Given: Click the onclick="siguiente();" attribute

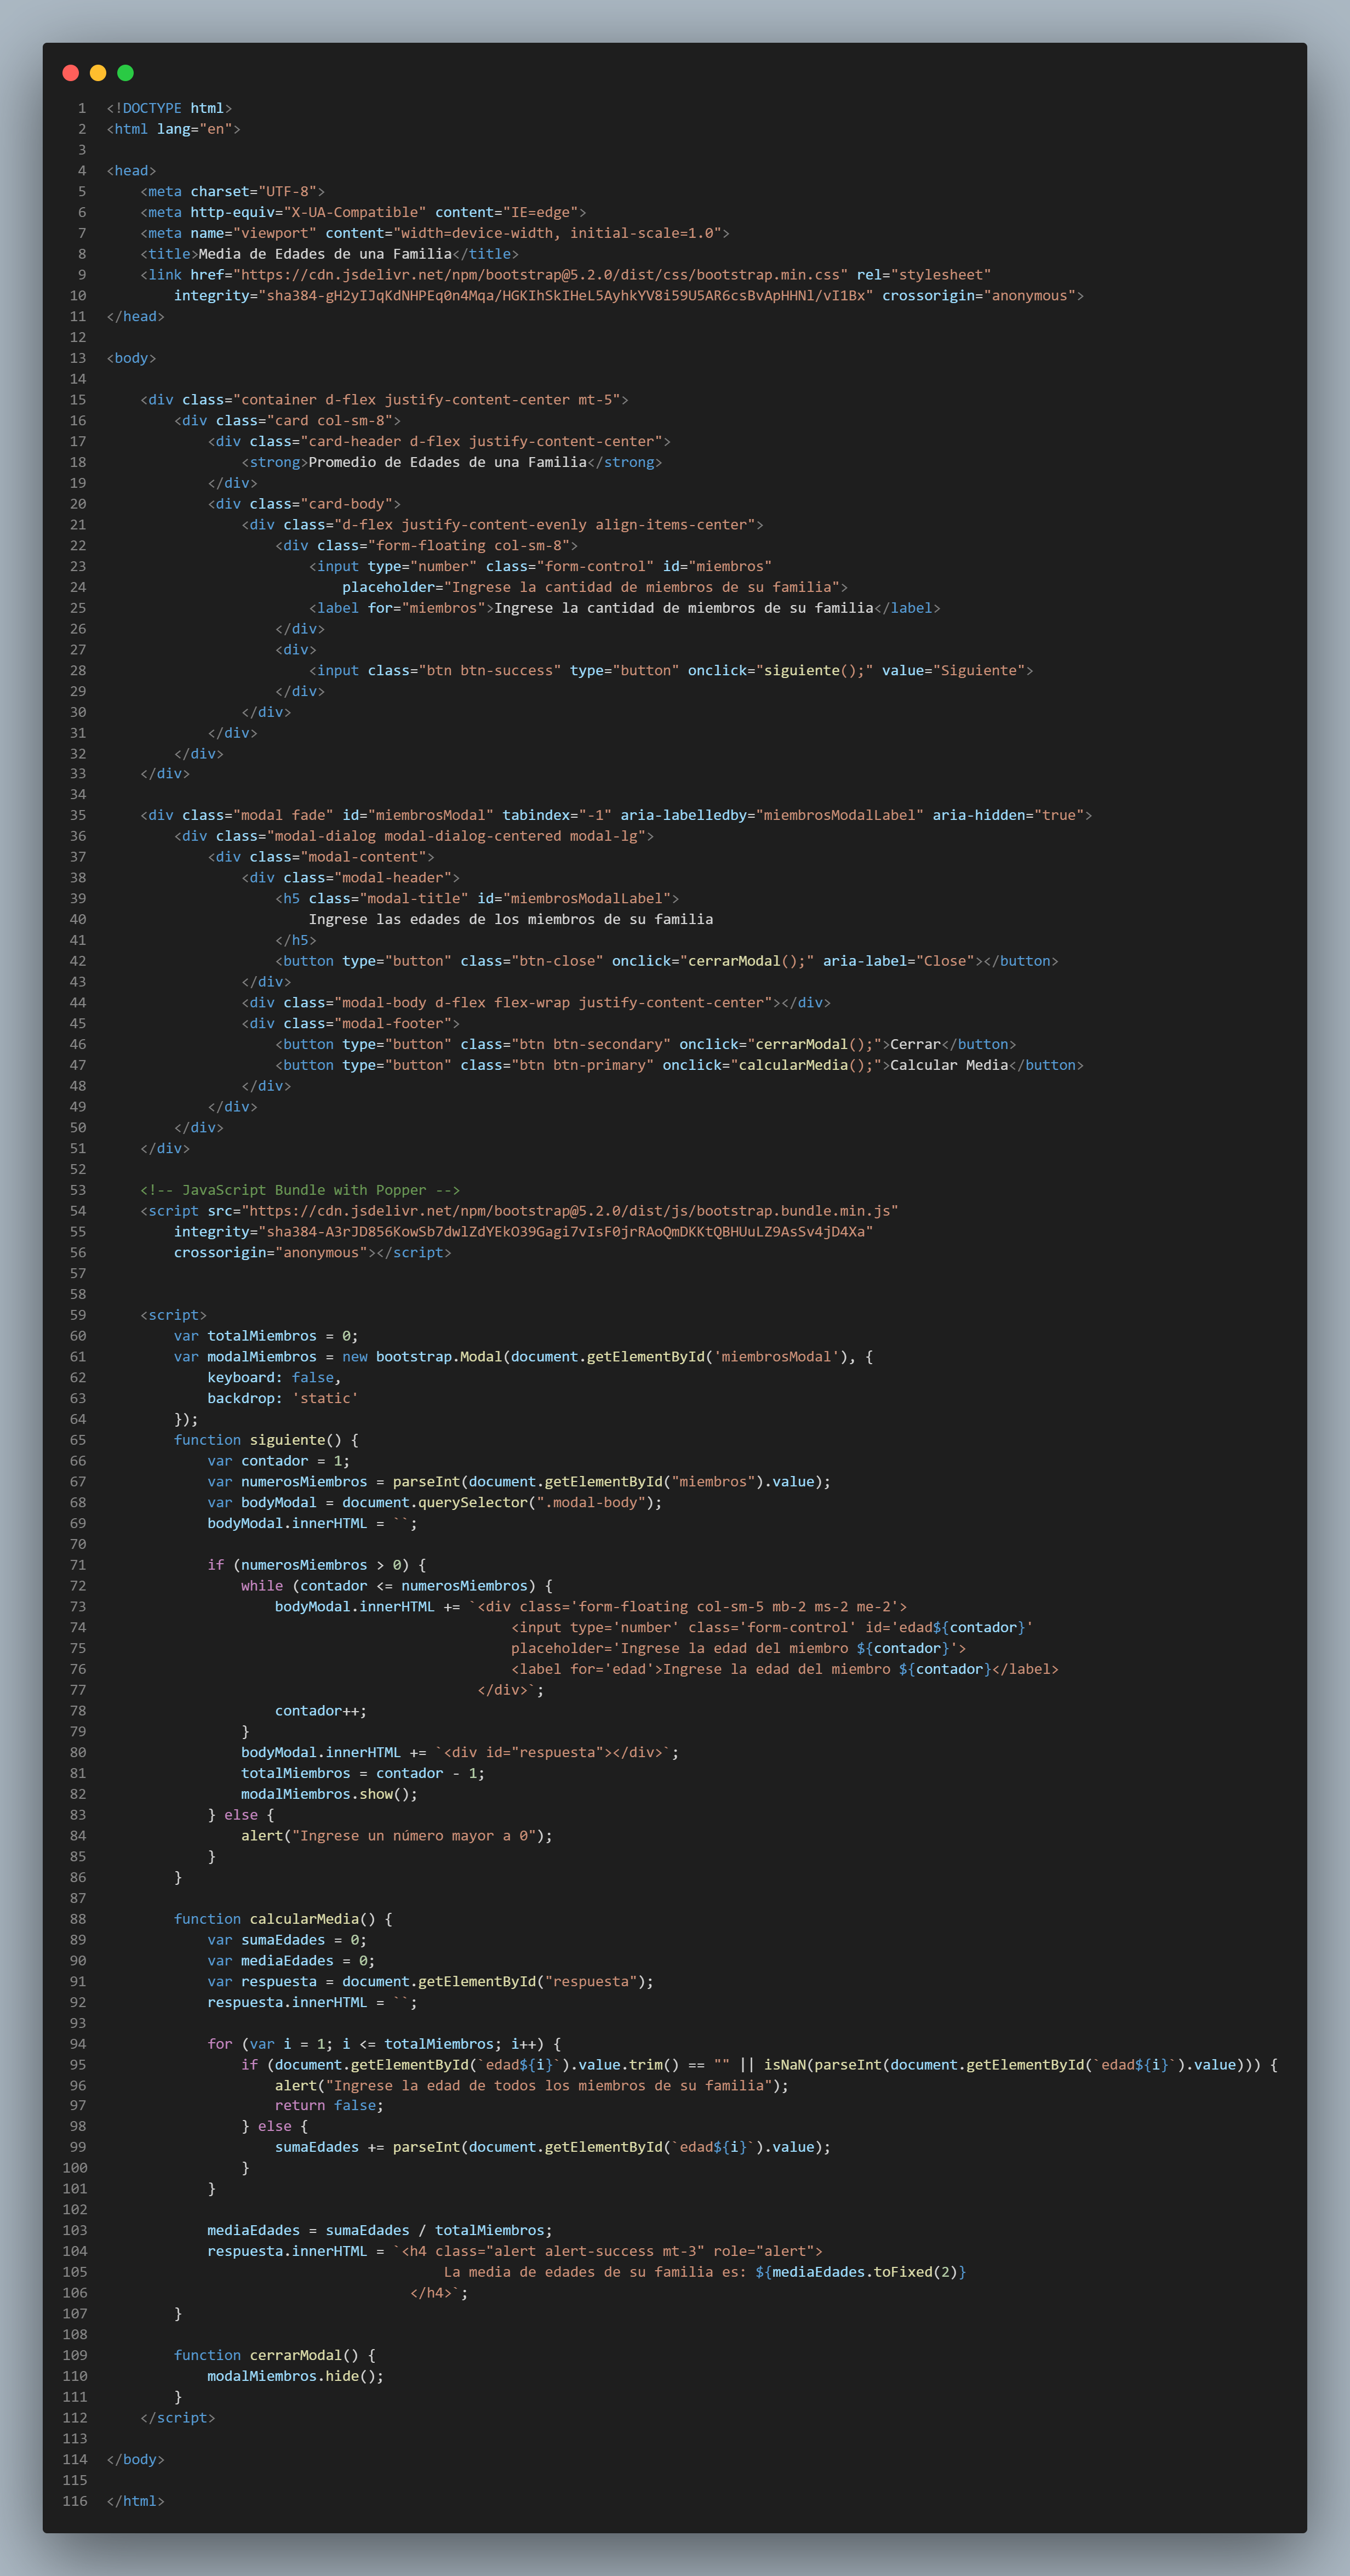Looking at the screenshot, I should (780, 670).
